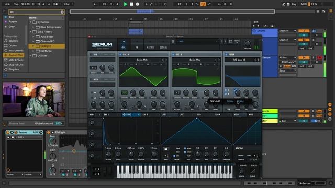Click the Tap tempo button
Viewport: 335px width, 188px height.
click(x=16, y=4)
